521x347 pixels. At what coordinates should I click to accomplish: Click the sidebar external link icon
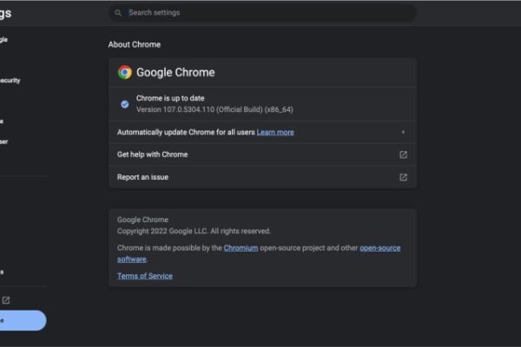[x=6, y=300]
